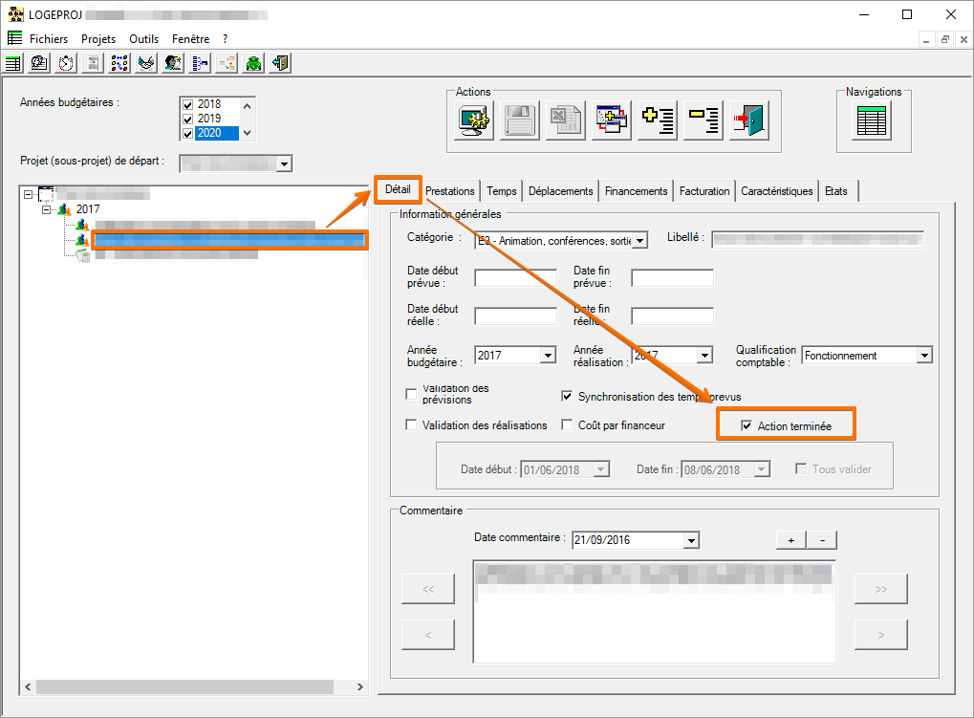Click the collapse-all minus icon in Actions
The image size is (974, 718).
coord(703,120)
